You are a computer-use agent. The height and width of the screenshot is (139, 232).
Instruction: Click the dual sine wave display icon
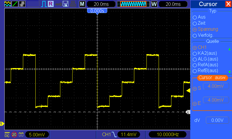click(8, 4)
